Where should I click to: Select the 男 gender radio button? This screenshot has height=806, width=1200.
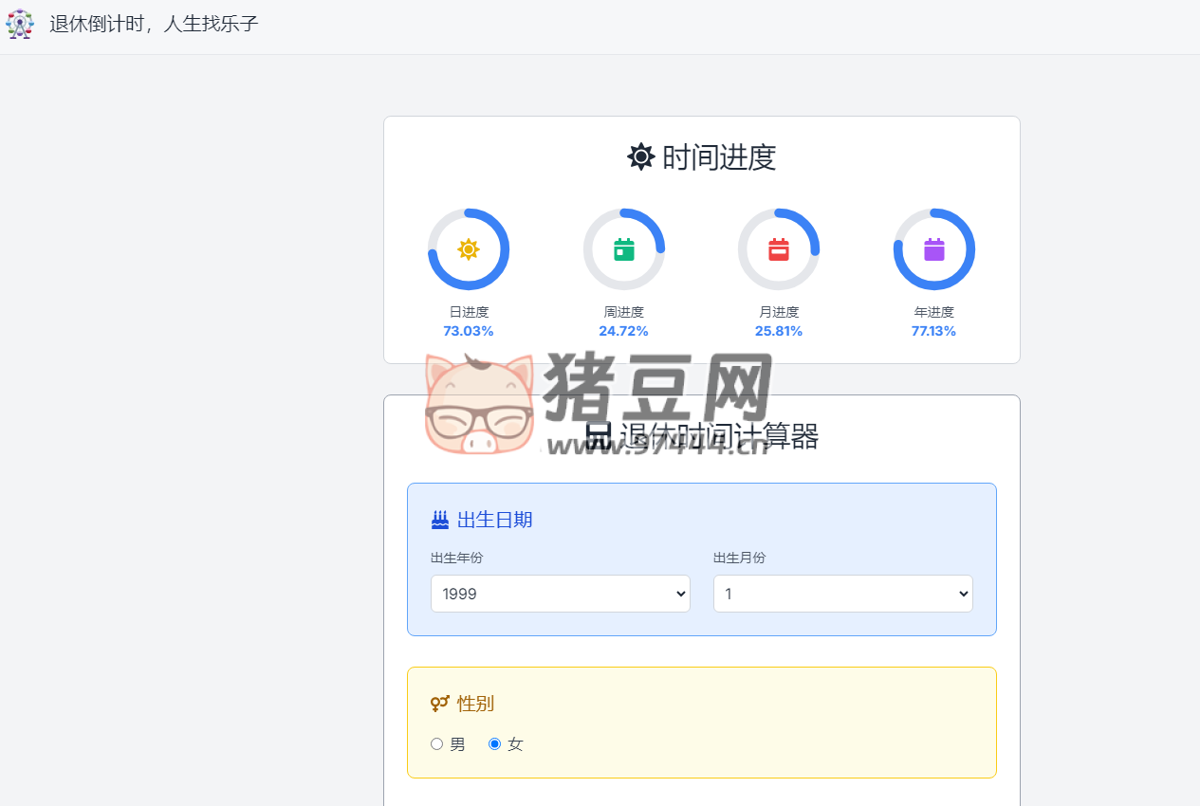point(436,743)
